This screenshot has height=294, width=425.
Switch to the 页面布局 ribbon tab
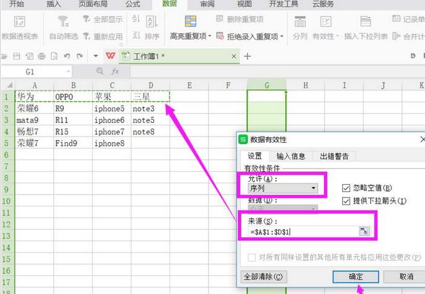tap(93, 4)
